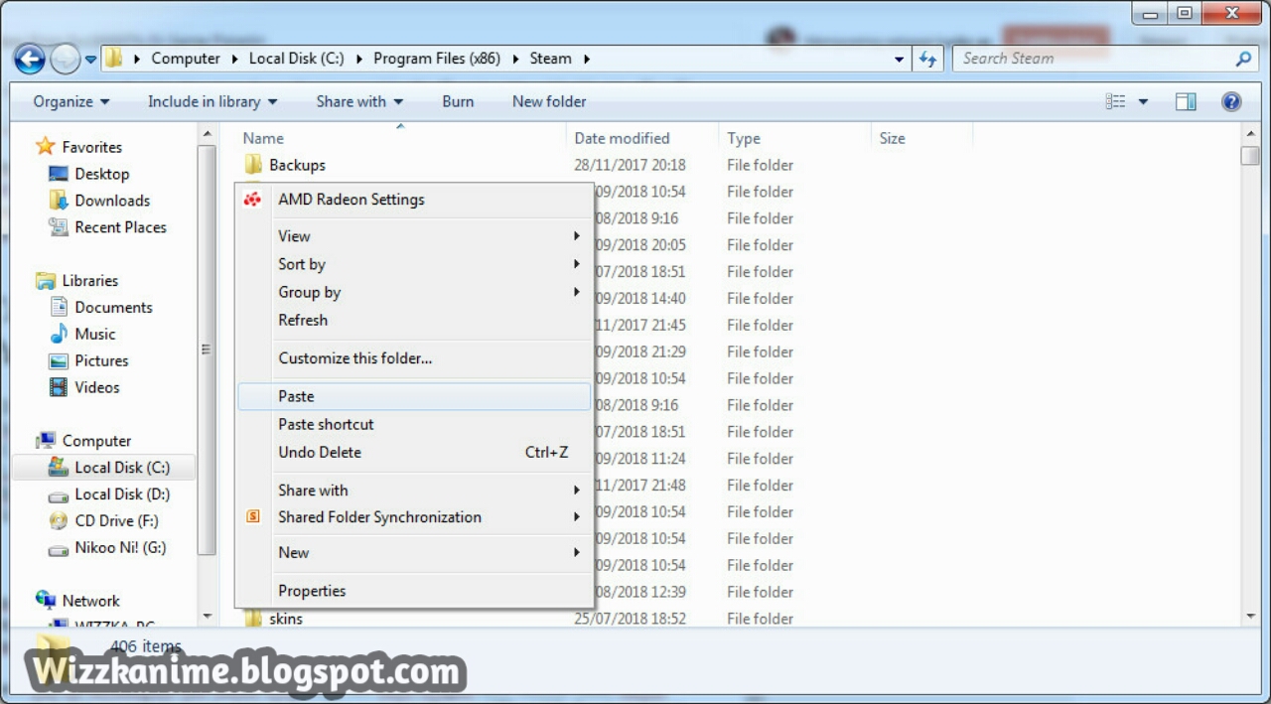Open the Documents library
The width and height of the screenshot is (1271, 704).
click(113, 308)
